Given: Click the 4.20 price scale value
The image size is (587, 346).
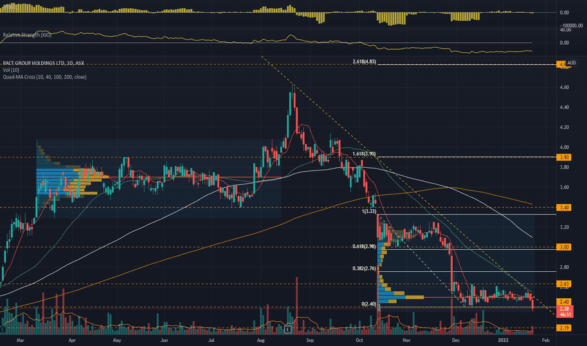Looking at the screenshot, I should tap(564, 127).
